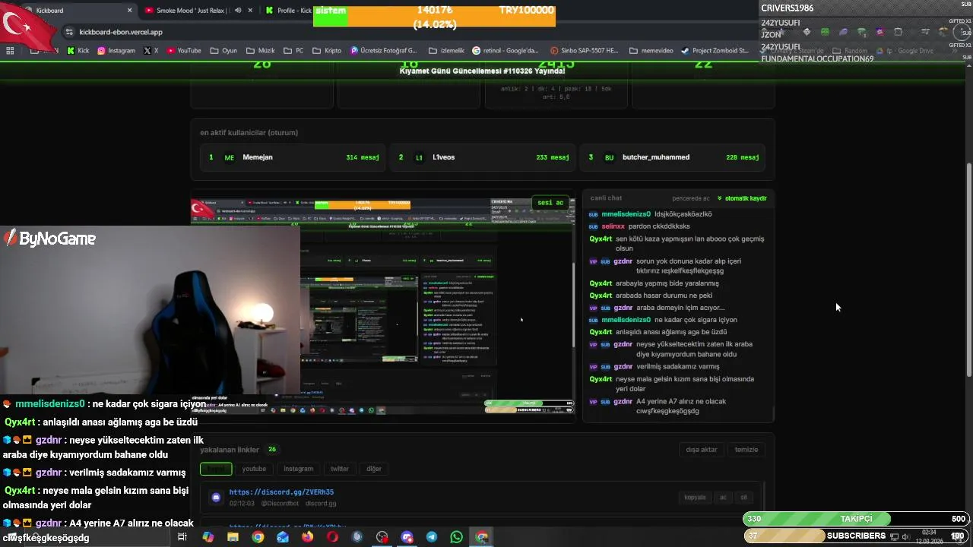
Task: Click the ME avatar badge beside Memejan
Action: pyautogui.click(x=229, y=157)
